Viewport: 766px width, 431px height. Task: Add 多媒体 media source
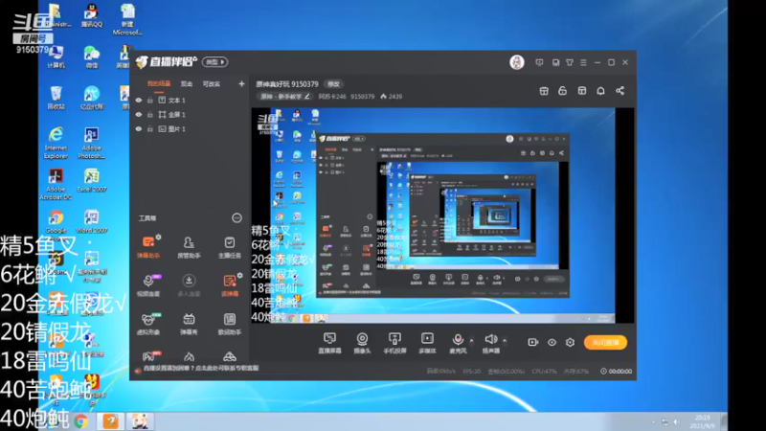pos(427,343)
